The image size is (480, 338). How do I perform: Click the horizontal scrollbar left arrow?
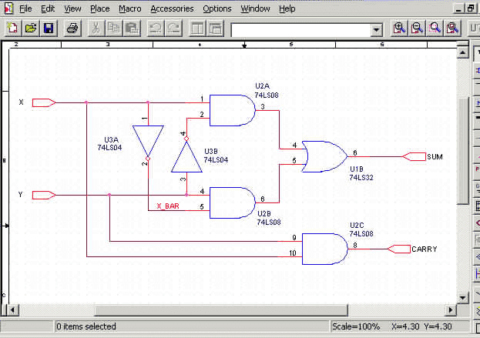(13, 310)
